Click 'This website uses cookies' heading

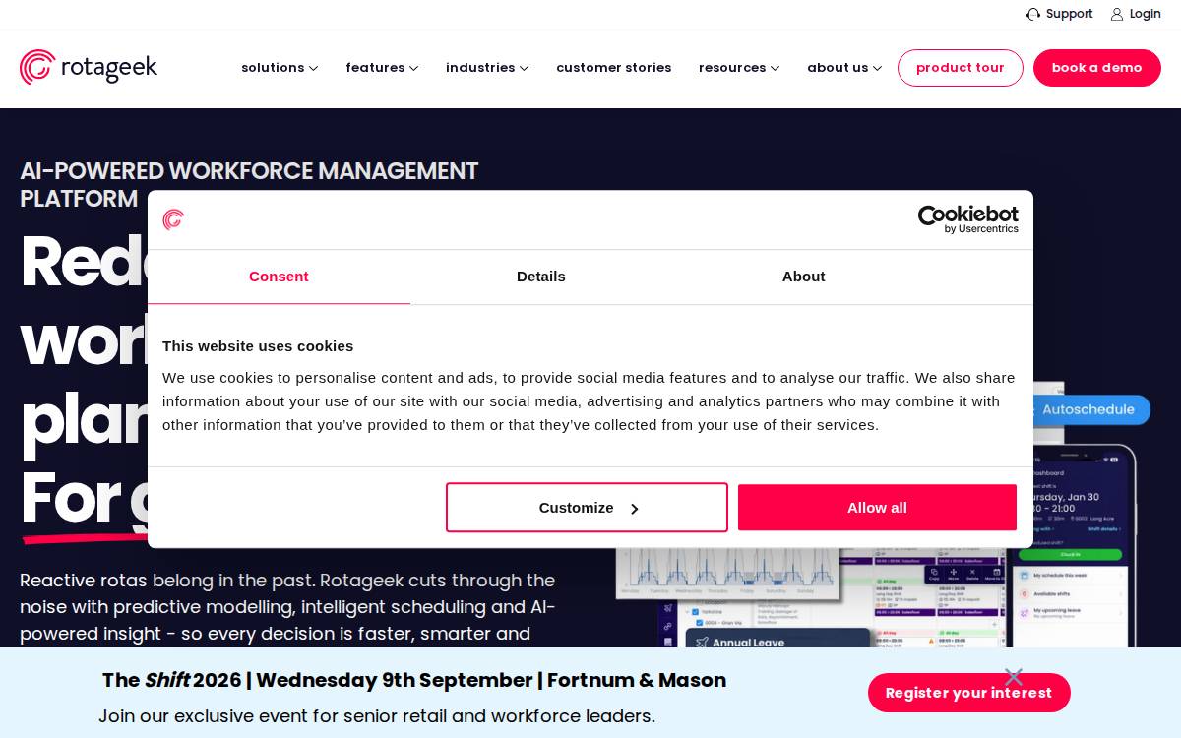258,346
